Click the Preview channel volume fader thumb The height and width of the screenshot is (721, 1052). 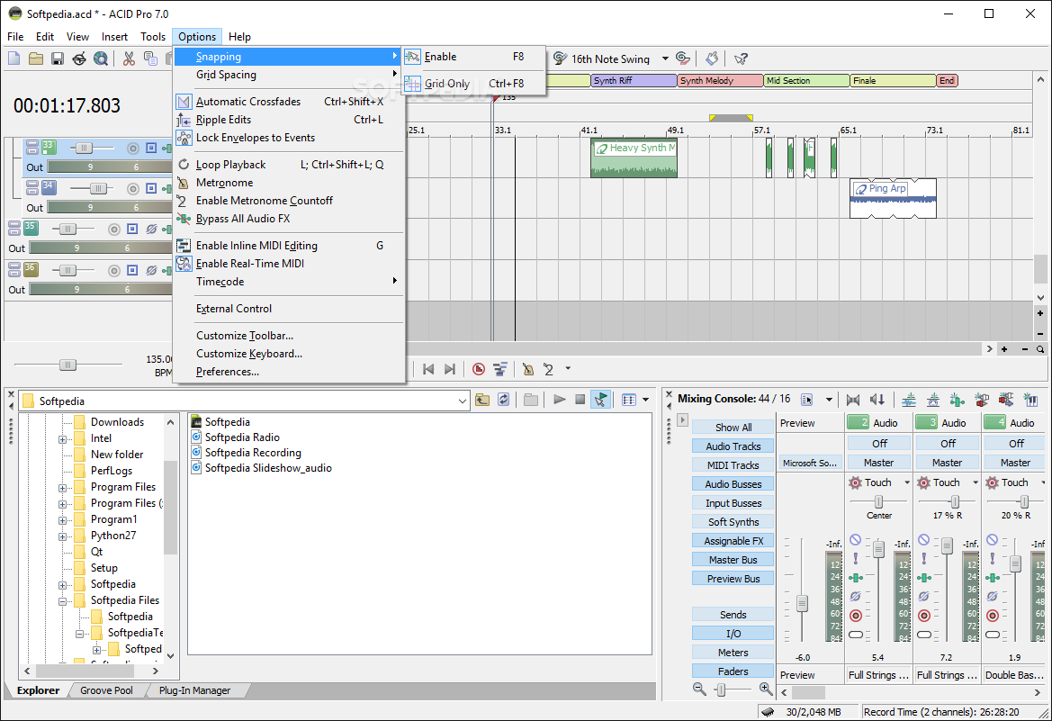pyautogui.click(x=802, y=603)
